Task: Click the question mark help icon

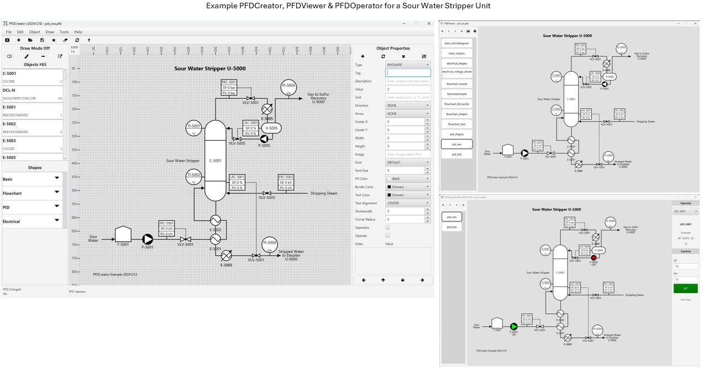Action: tap(88, 40)
